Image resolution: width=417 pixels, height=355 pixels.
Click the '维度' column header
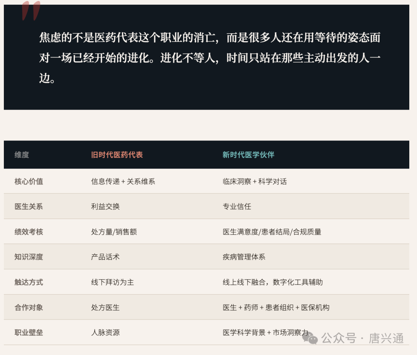tap(22, 155)
